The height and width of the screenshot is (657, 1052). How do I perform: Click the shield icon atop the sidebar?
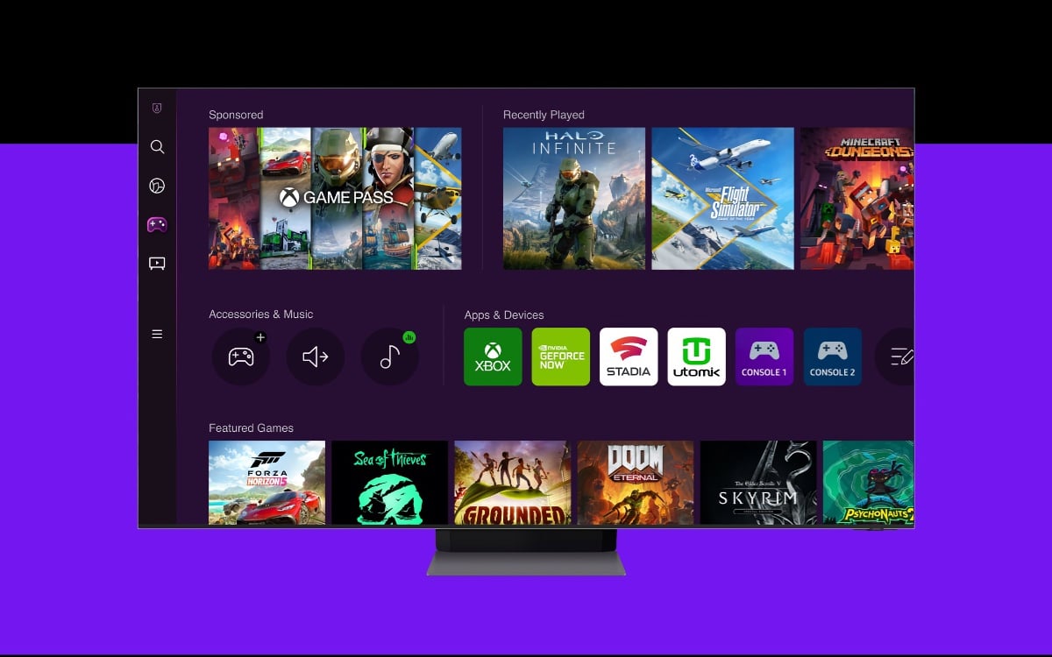157,108
